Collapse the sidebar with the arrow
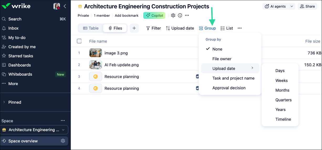This screenshot has width=322, height=150. pyautogui.click(x=65, y=6)
